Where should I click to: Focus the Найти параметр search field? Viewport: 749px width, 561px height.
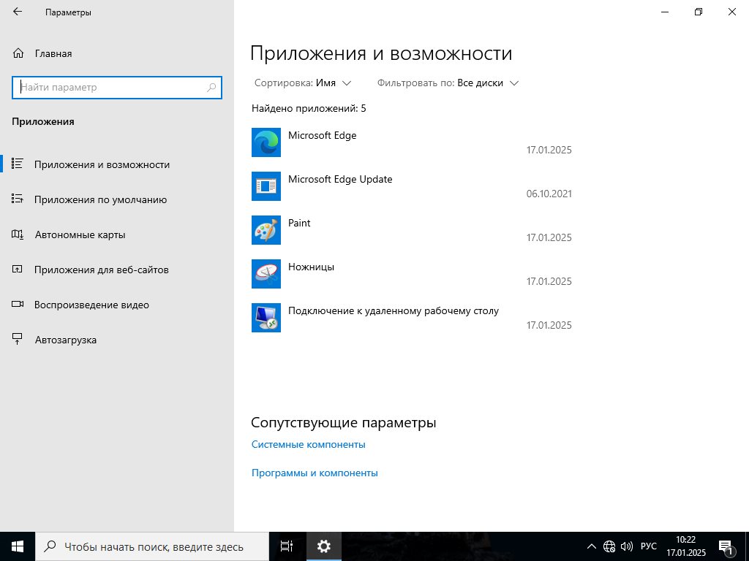117,88
